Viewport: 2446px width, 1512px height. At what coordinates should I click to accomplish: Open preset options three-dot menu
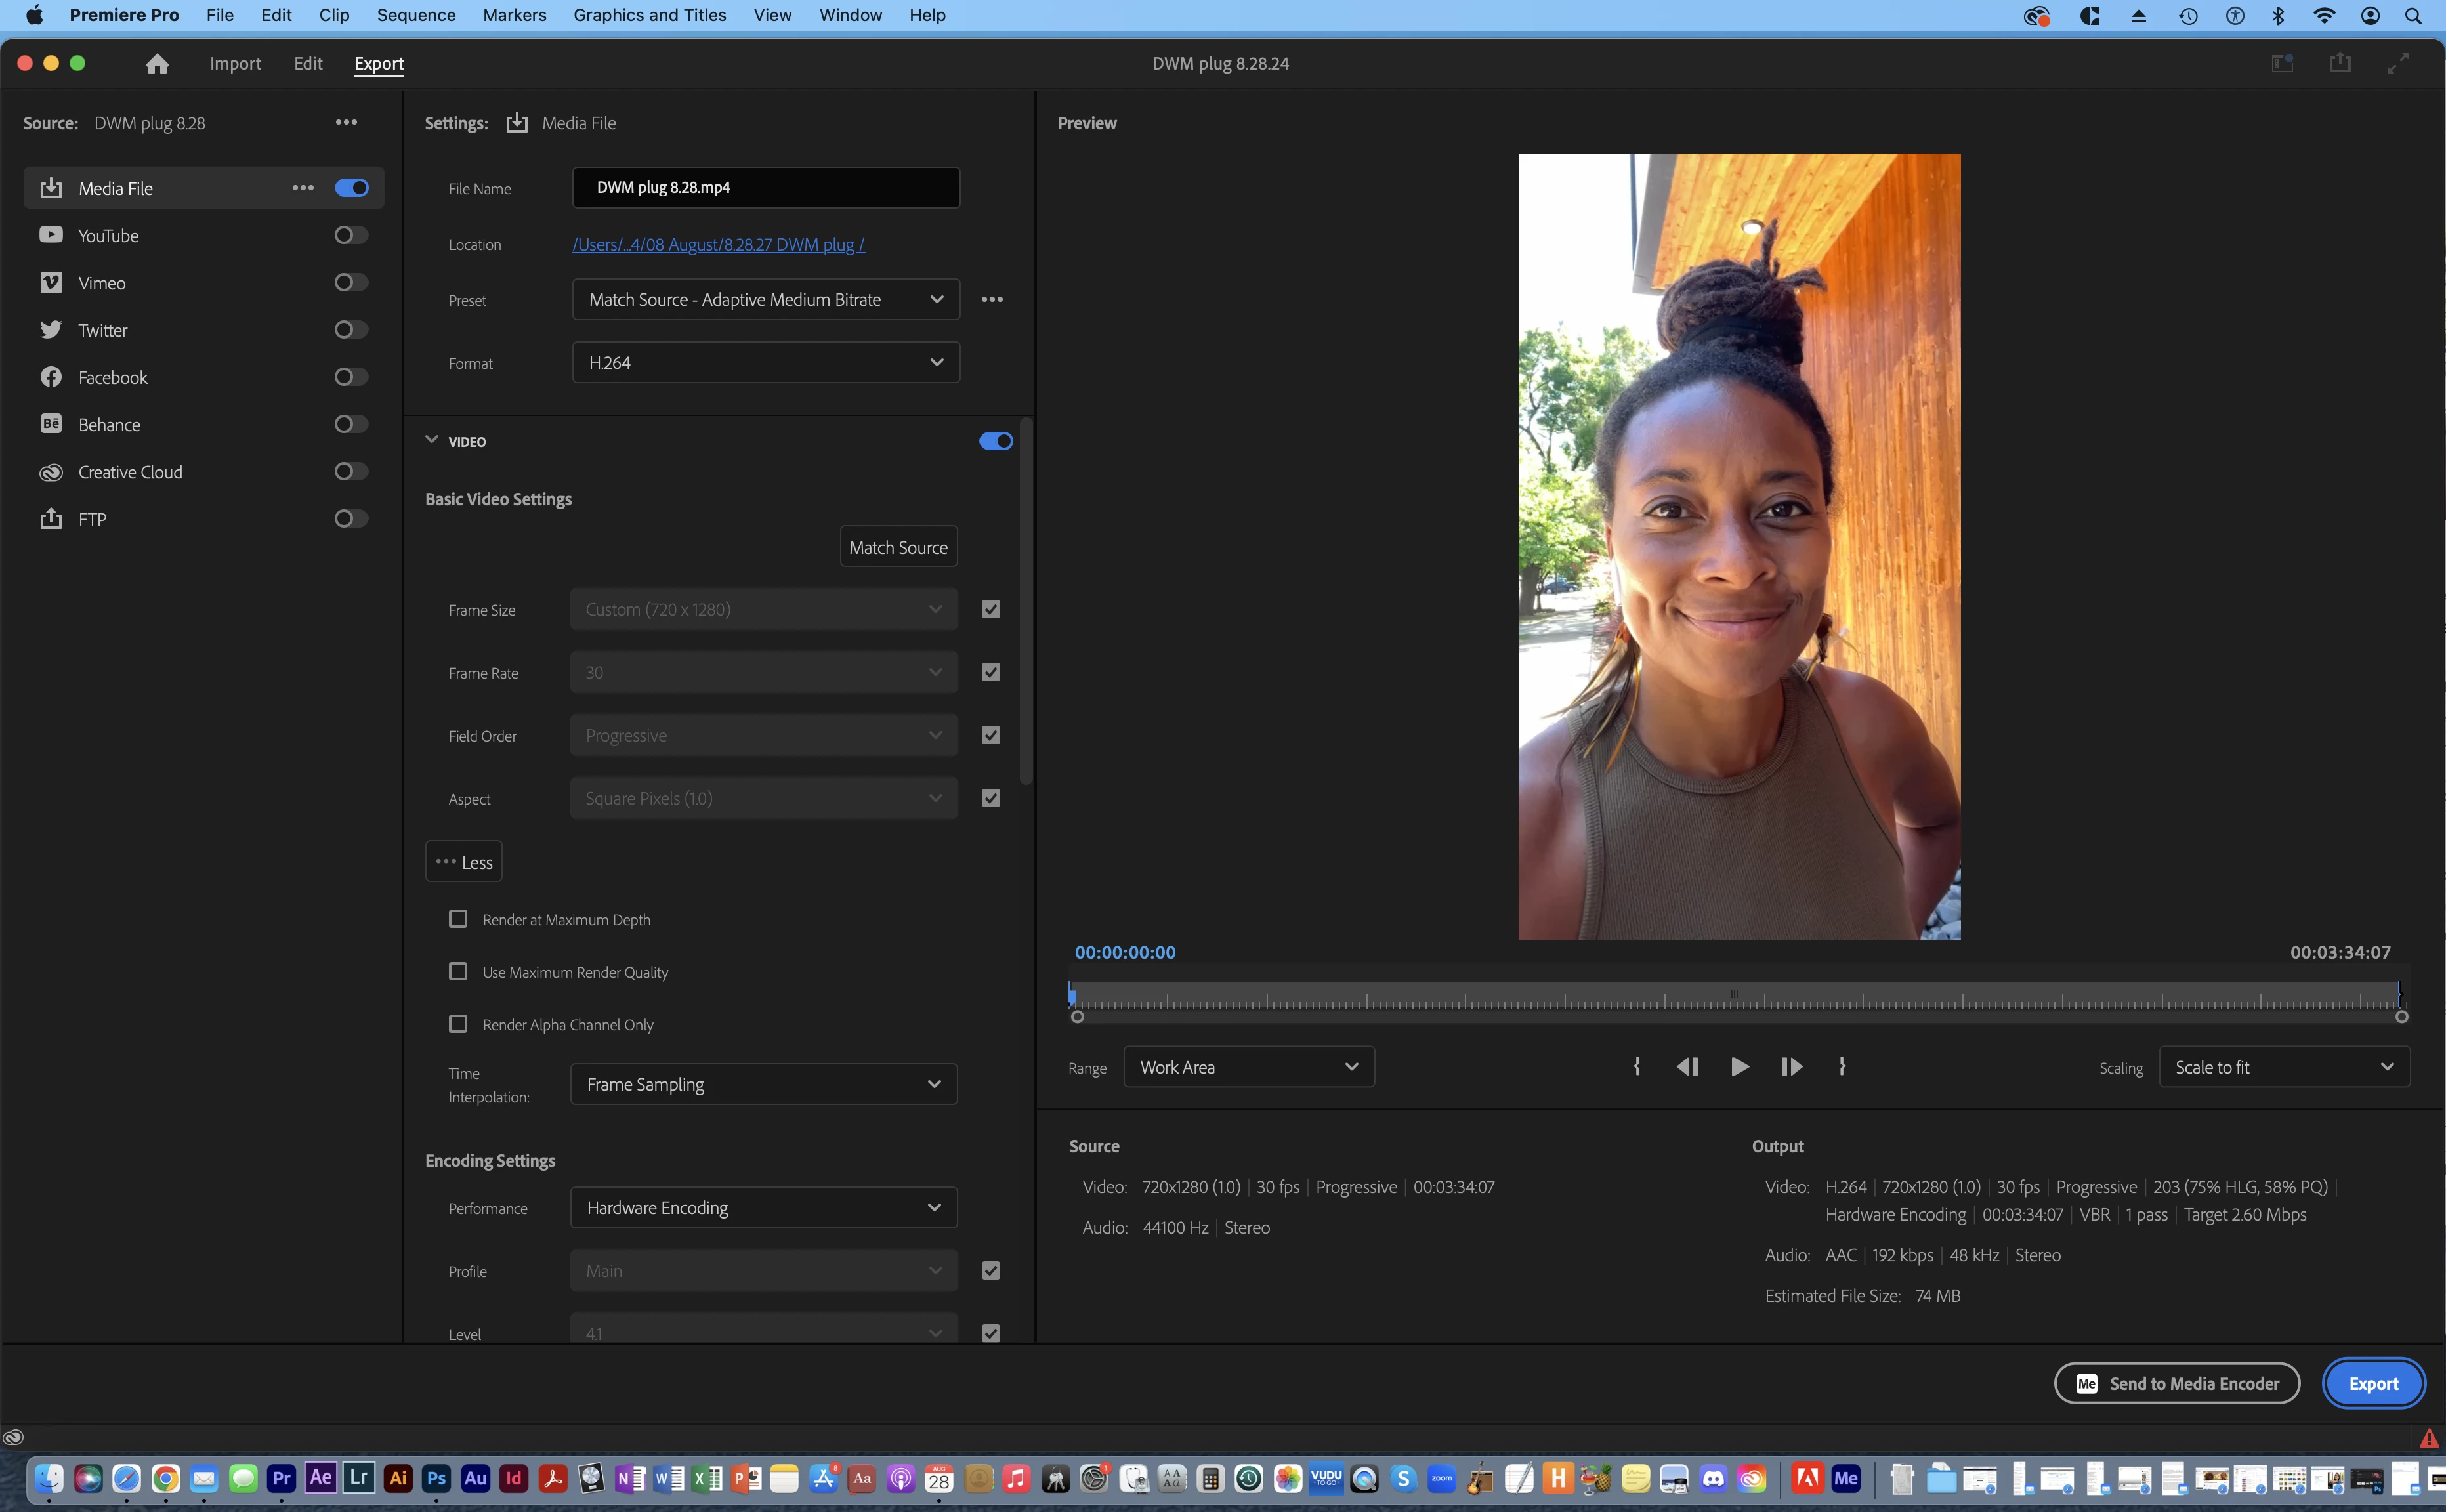tap(991, 299)
